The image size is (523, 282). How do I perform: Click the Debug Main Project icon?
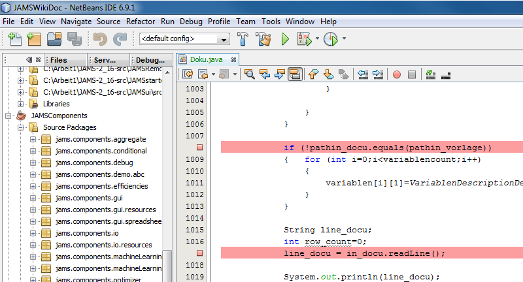(305, 39)
